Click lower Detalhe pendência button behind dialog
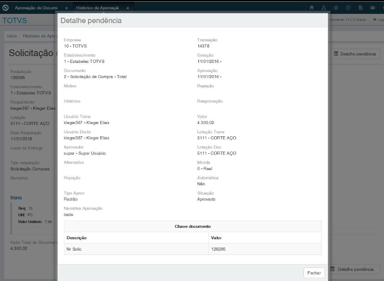 [x=354, y=269]
